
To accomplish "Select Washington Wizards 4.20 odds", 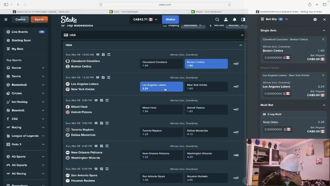I will click(x=206, y=155).
